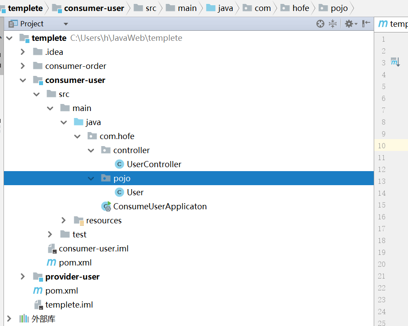408x326 pixels.
Task: Open the Project view dropdown
Action: [x=66, y=24]
